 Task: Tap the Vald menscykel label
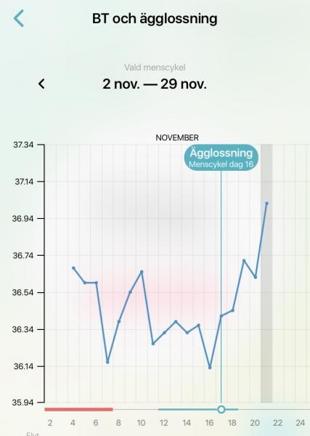pyautogui.click(x=155, y=68)
